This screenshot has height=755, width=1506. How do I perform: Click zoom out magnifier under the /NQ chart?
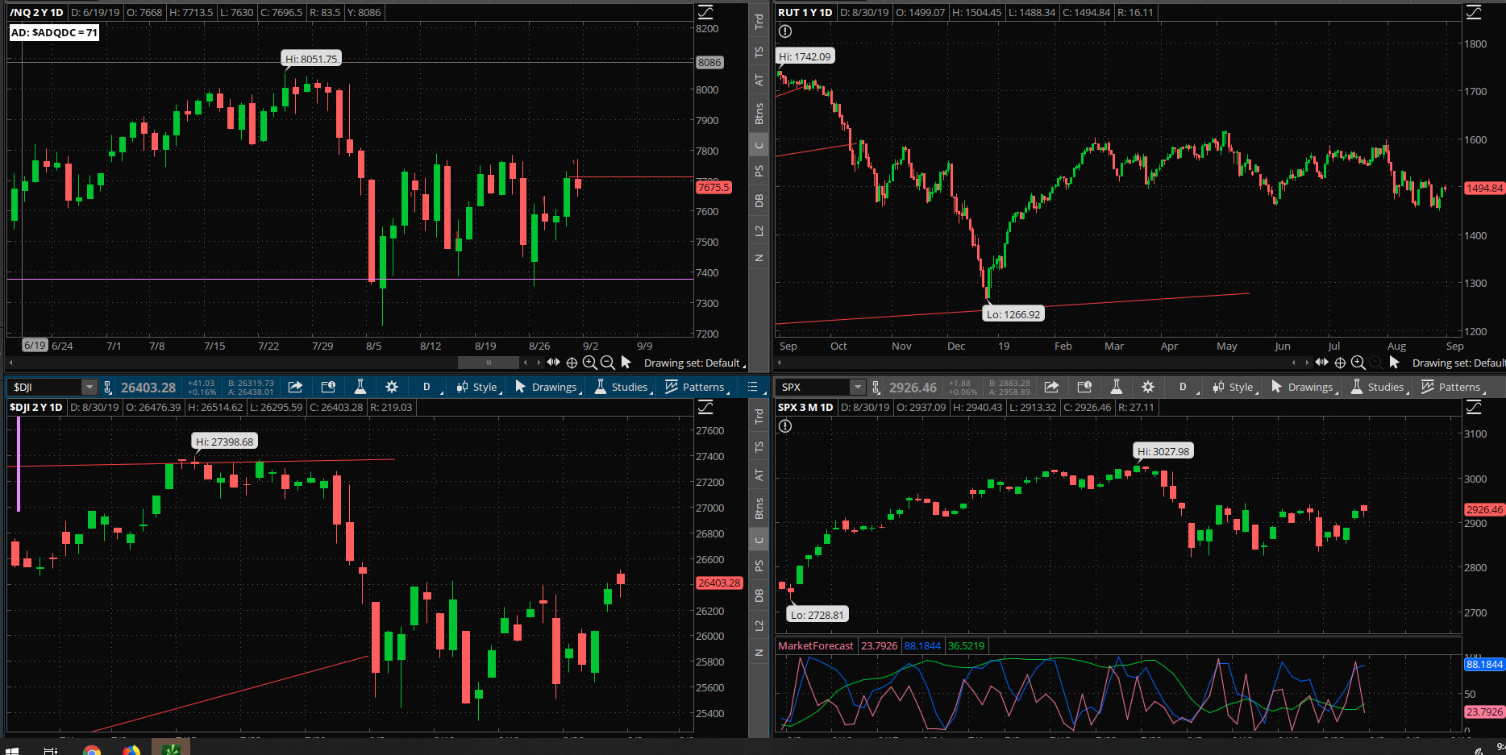[x=608, y=363]
